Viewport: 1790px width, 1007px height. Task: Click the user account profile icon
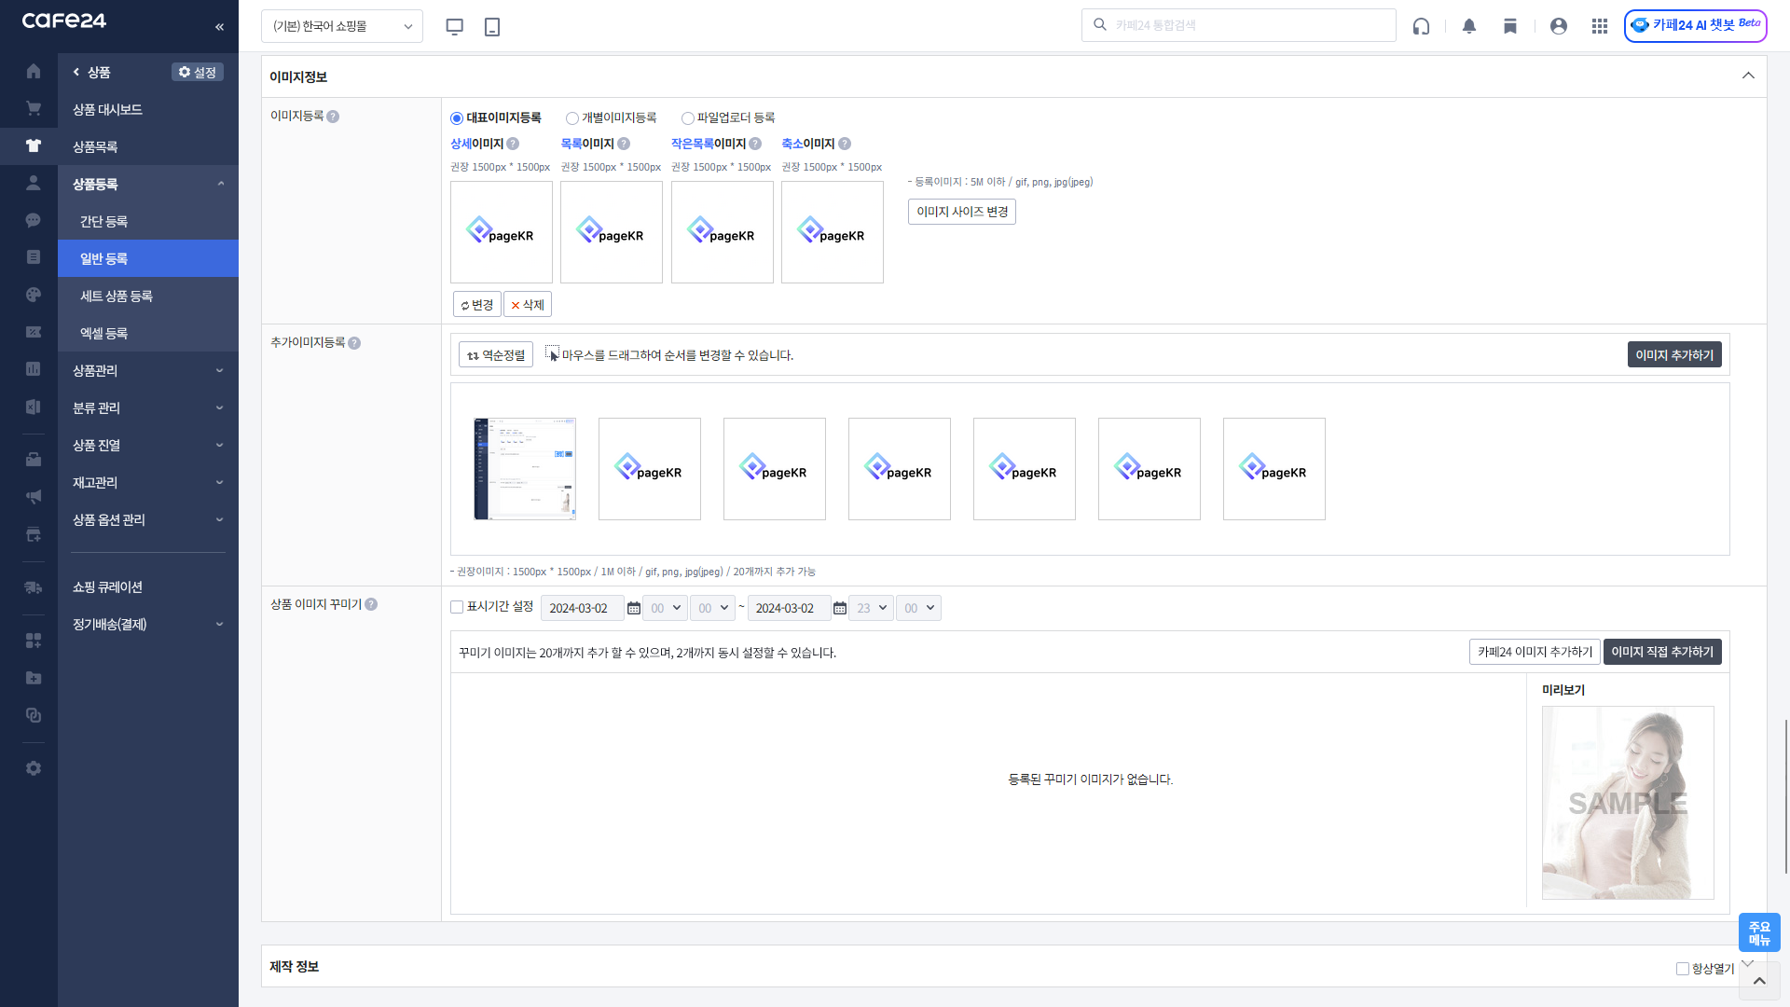pos(1559,26)
